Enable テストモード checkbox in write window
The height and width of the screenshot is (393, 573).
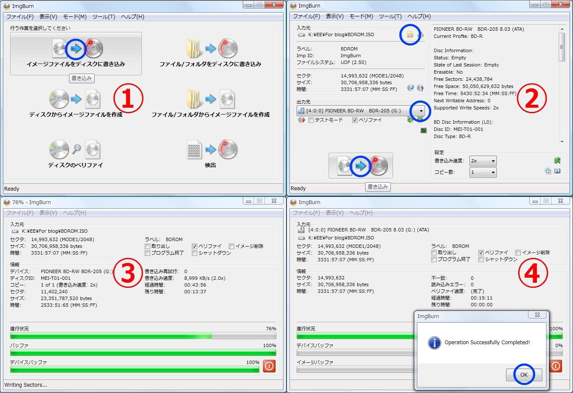tap(311, 120)
